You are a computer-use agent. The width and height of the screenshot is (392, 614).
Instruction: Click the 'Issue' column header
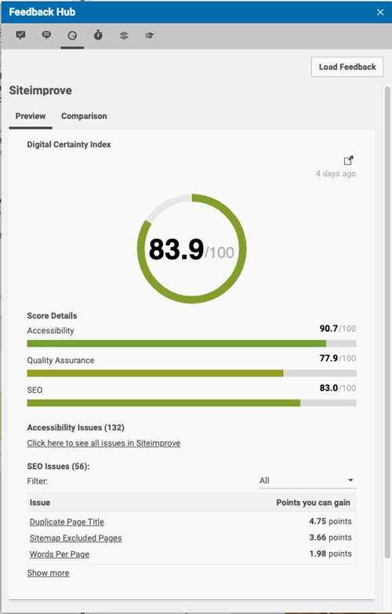click(x=40, y=503)
